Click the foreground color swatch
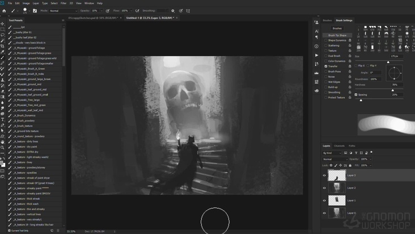Screen dimensions: 415x234 (1, 162)
